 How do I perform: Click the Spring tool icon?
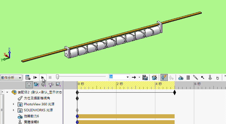point(188,78)
